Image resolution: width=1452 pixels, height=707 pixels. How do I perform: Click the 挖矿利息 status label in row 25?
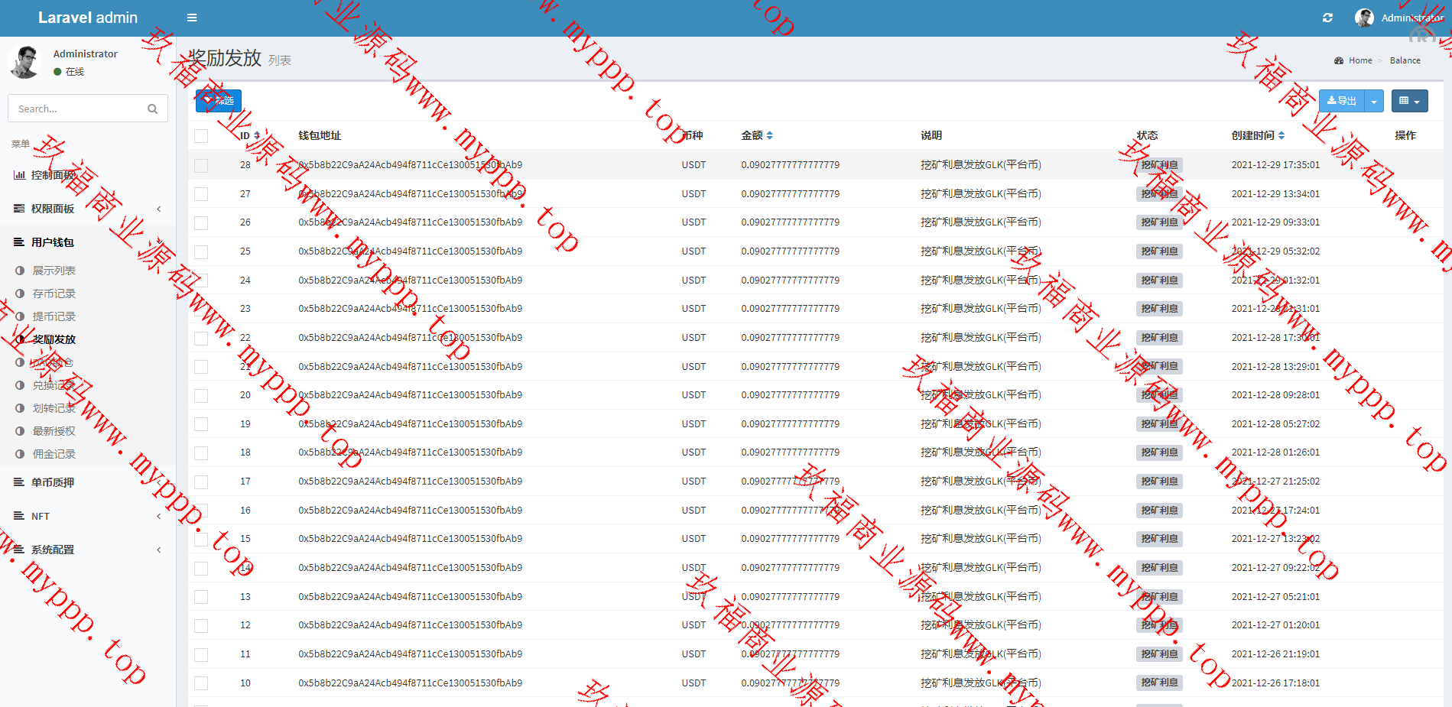(x=1159, y=251)
